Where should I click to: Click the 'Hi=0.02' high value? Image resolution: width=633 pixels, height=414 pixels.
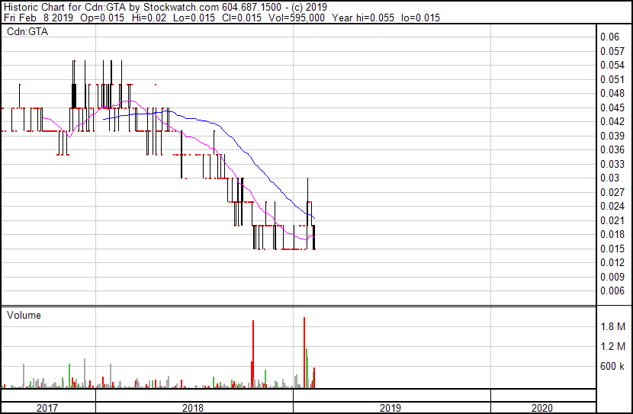click(x=149, y=18)
